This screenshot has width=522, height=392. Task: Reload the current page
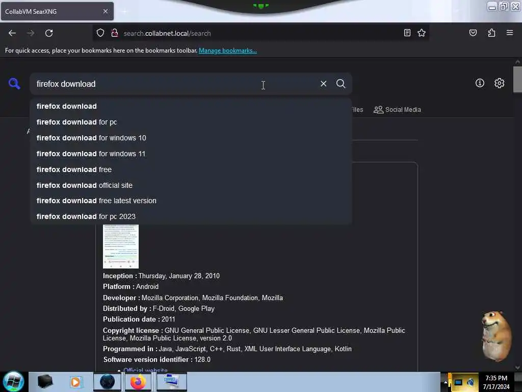click(x=49, y=33)
